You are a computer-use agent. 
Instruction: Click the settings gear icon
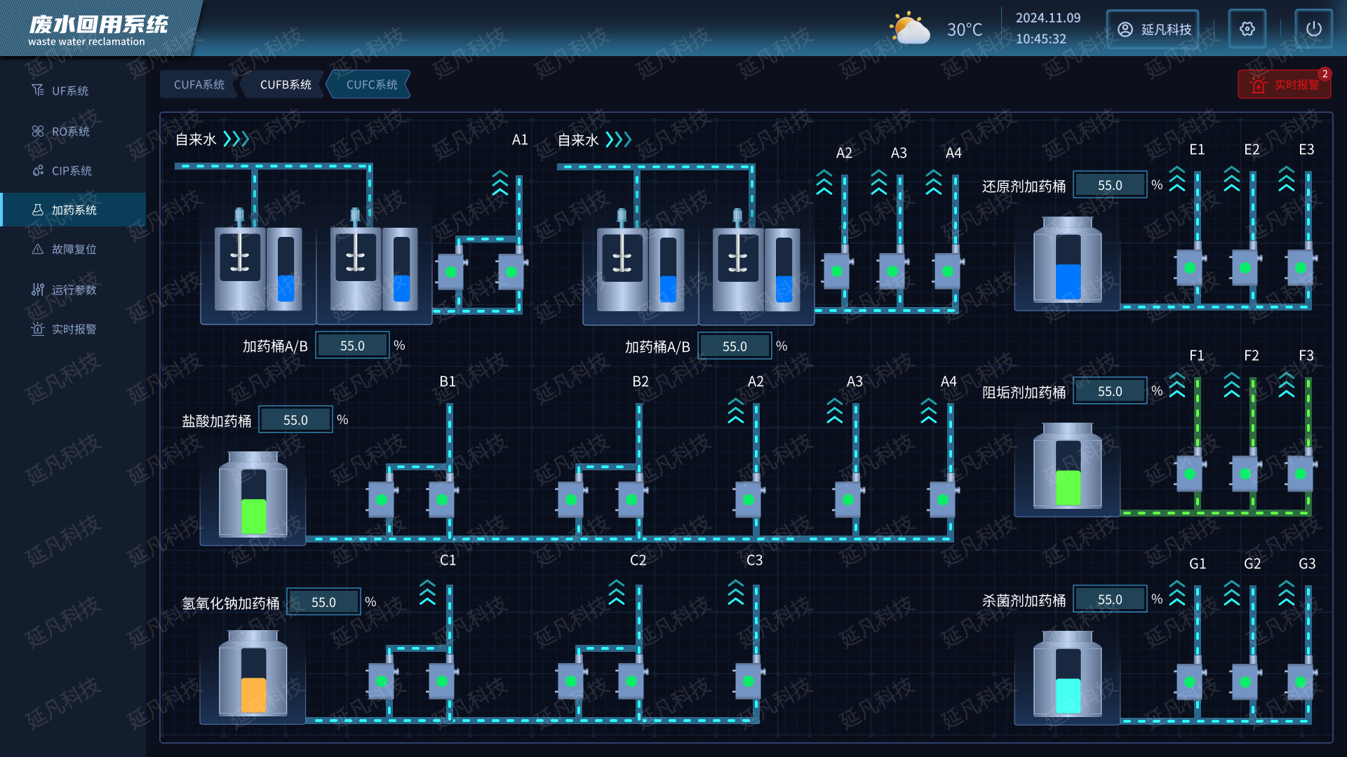[x=1247, y=29]
